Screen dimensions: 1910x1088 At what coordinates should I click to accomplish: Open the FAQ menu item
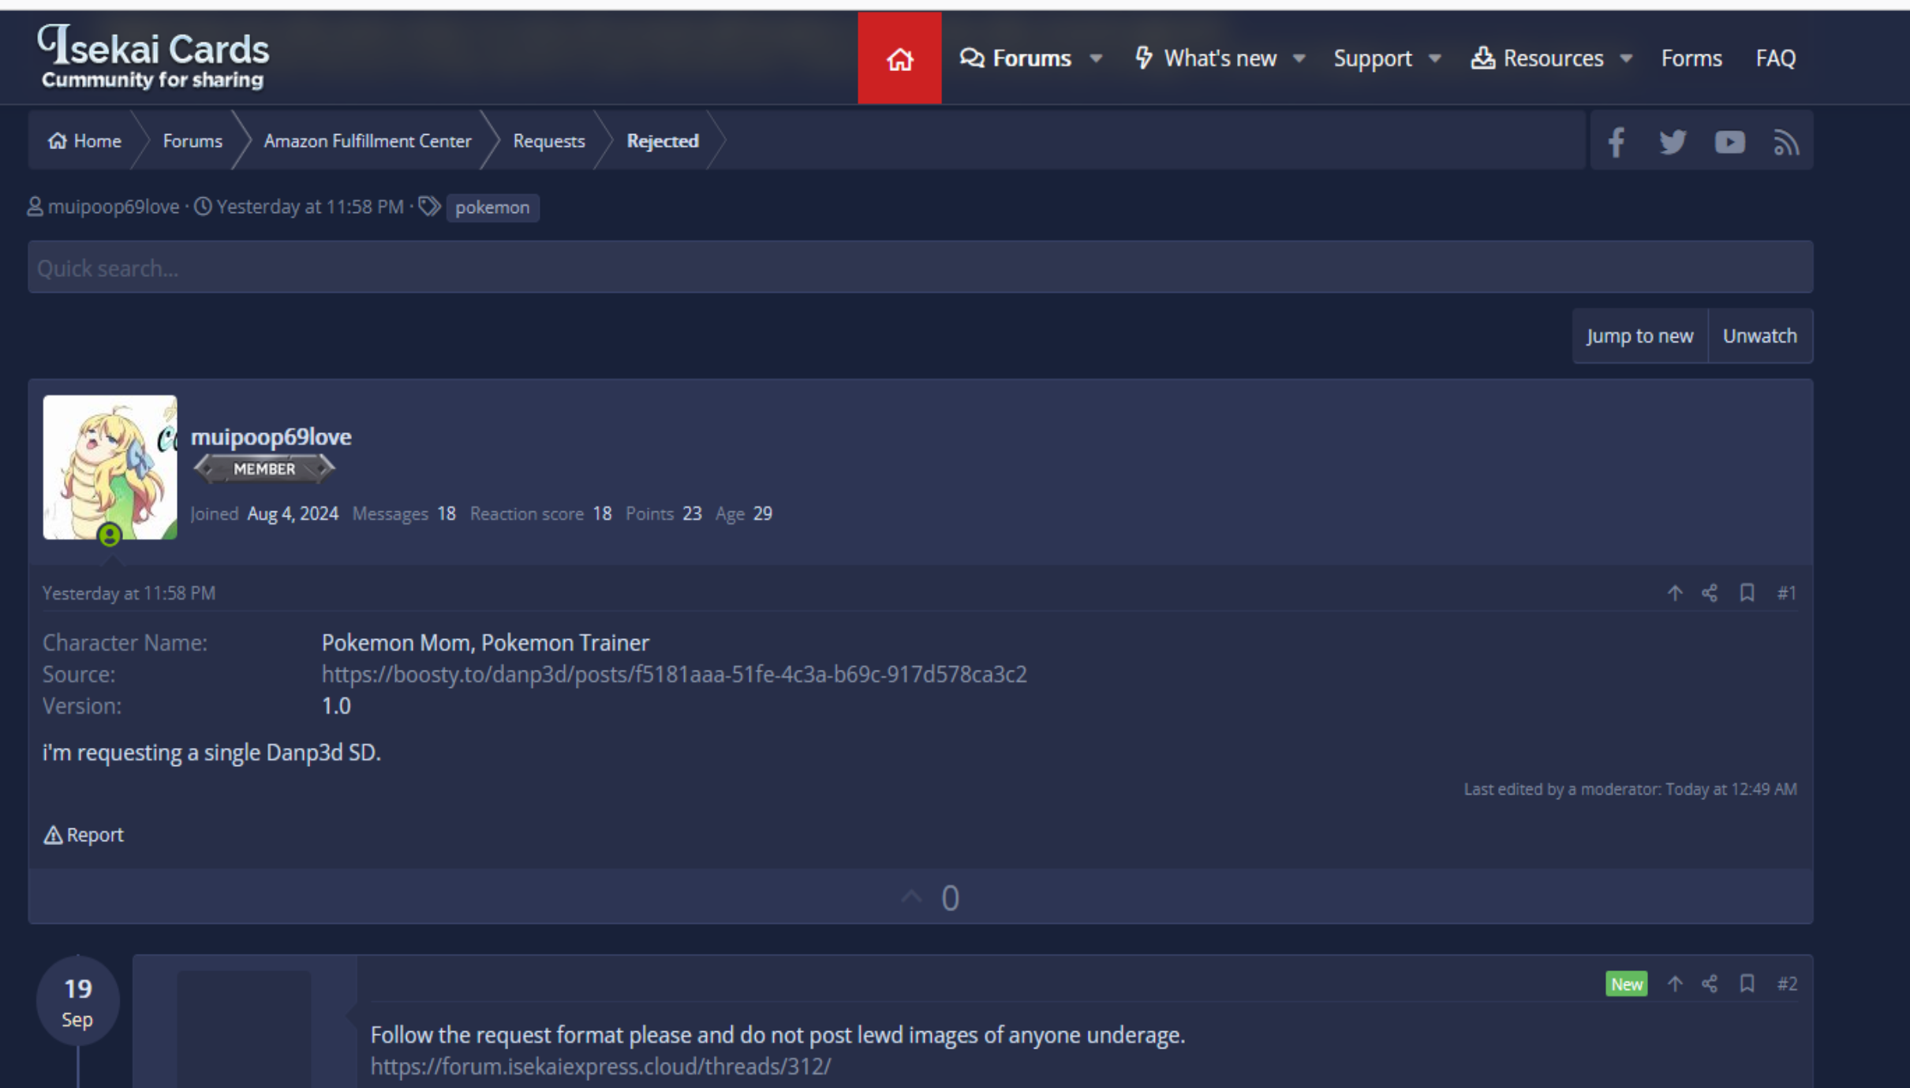1775,58
